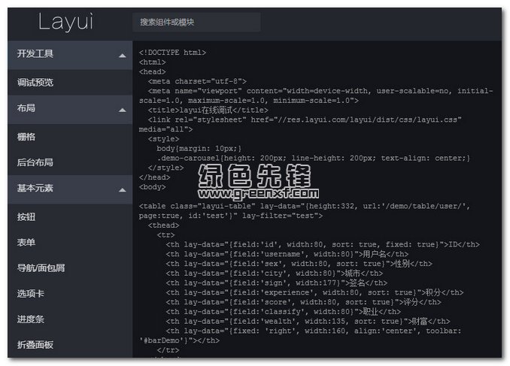Open the 选项卡 page
Image resolution: width=510 pixels, height=366 pixels.
(70, 294)
